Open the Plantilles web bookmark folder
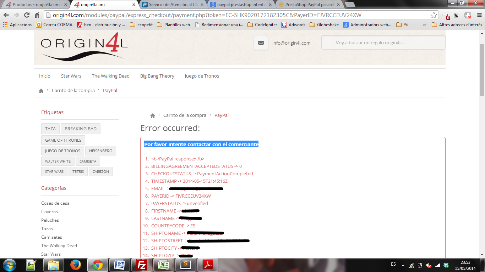Viewport: 485px width, 272px height. [x=173, y=25]
